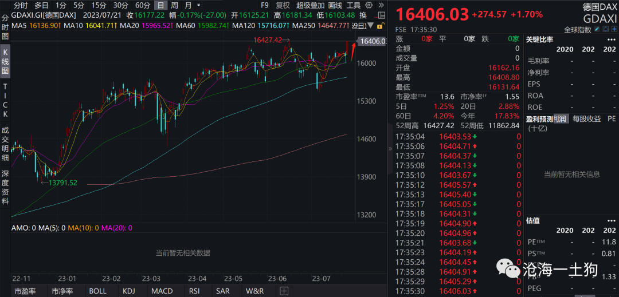Image resolution: width=619 pixels, height=297 pixels.
Task: Select K线图 sidebar view
Action: (x=6, y=62)
